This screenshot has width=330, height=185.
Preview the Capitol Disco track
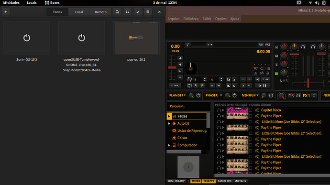(223, 110)
